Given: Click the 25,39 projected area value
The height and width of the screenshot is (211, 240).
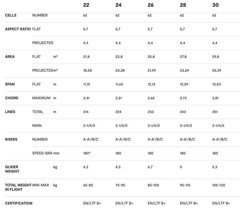Looking at the screenshot, I should (x=217, y=70).
